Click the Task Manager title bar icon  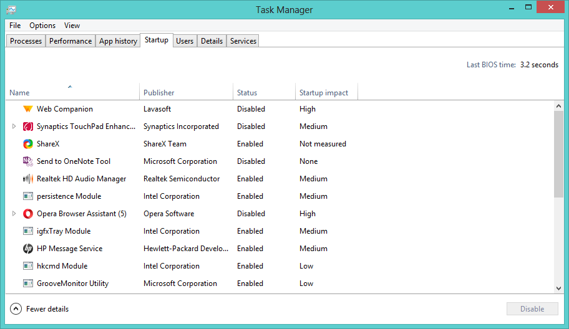[x=11, y=9]
